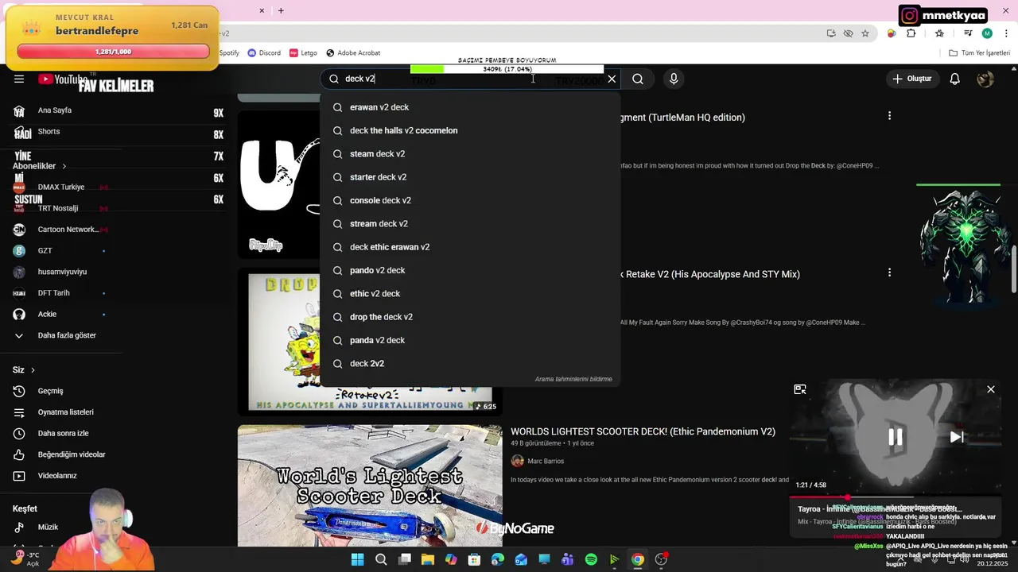Click the YouTube search magnifier button

coord(638,79)
